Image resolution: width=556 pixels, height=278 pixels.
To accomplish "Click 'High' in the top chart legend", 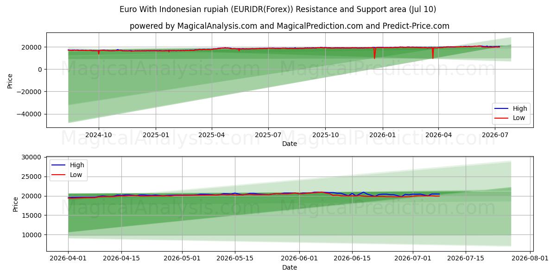I will (x=520, y=108).
